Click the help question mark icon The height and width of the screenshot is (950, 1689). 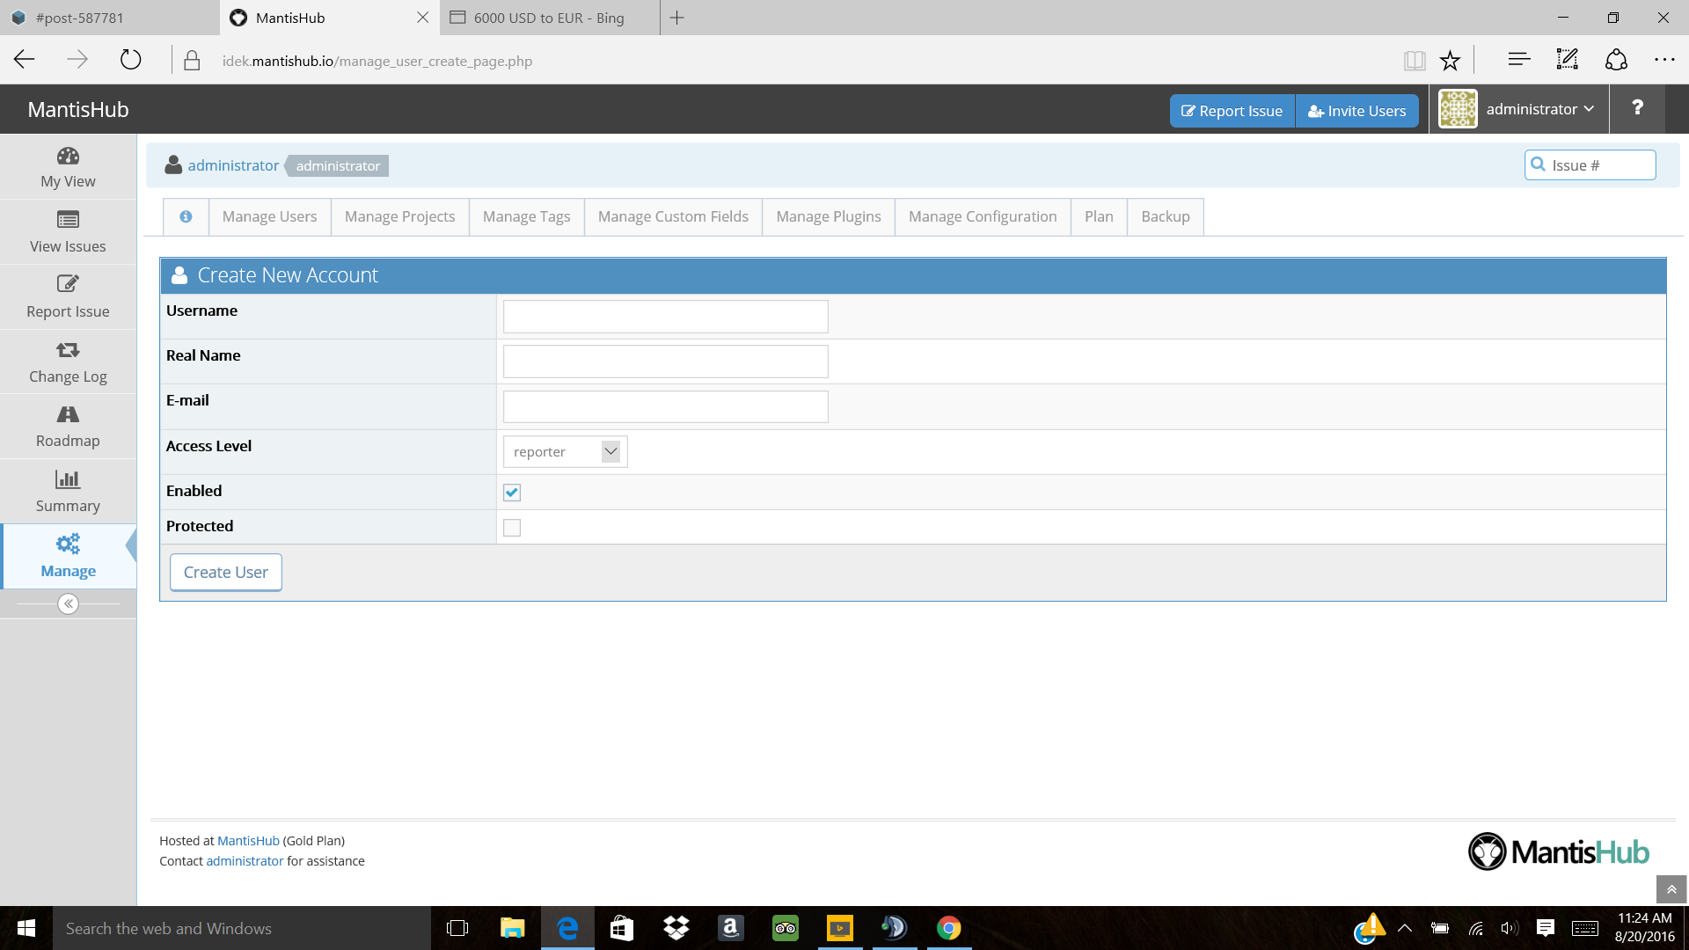tap(1637, 108)
